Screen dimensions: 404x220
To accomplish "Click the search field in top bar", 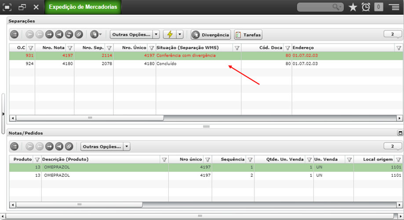I will pos(320,7).
